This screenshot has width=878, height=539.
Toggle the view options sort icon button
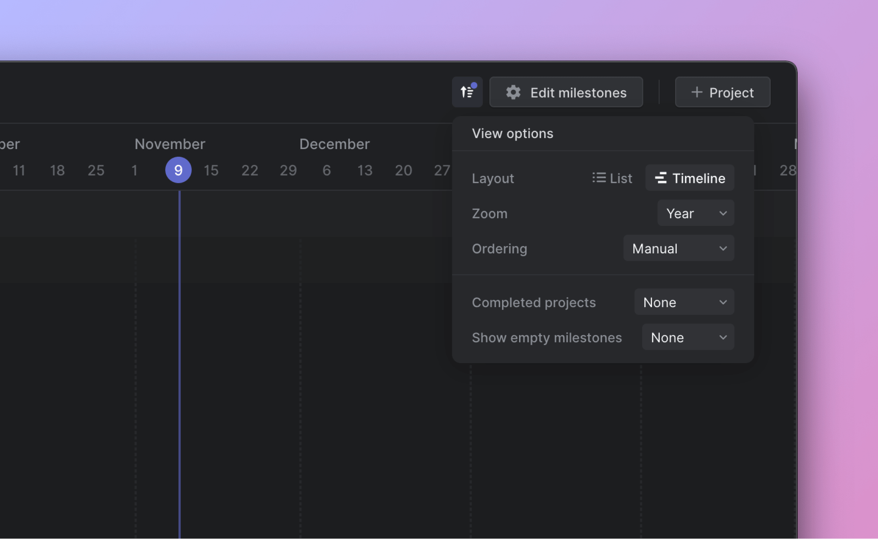(x=467, y=92)
